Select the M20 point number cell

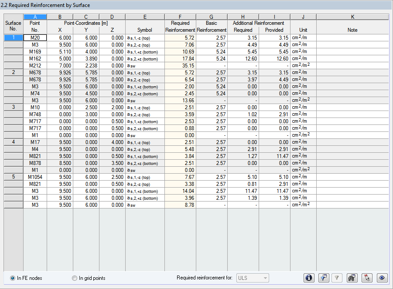point(35,38)
